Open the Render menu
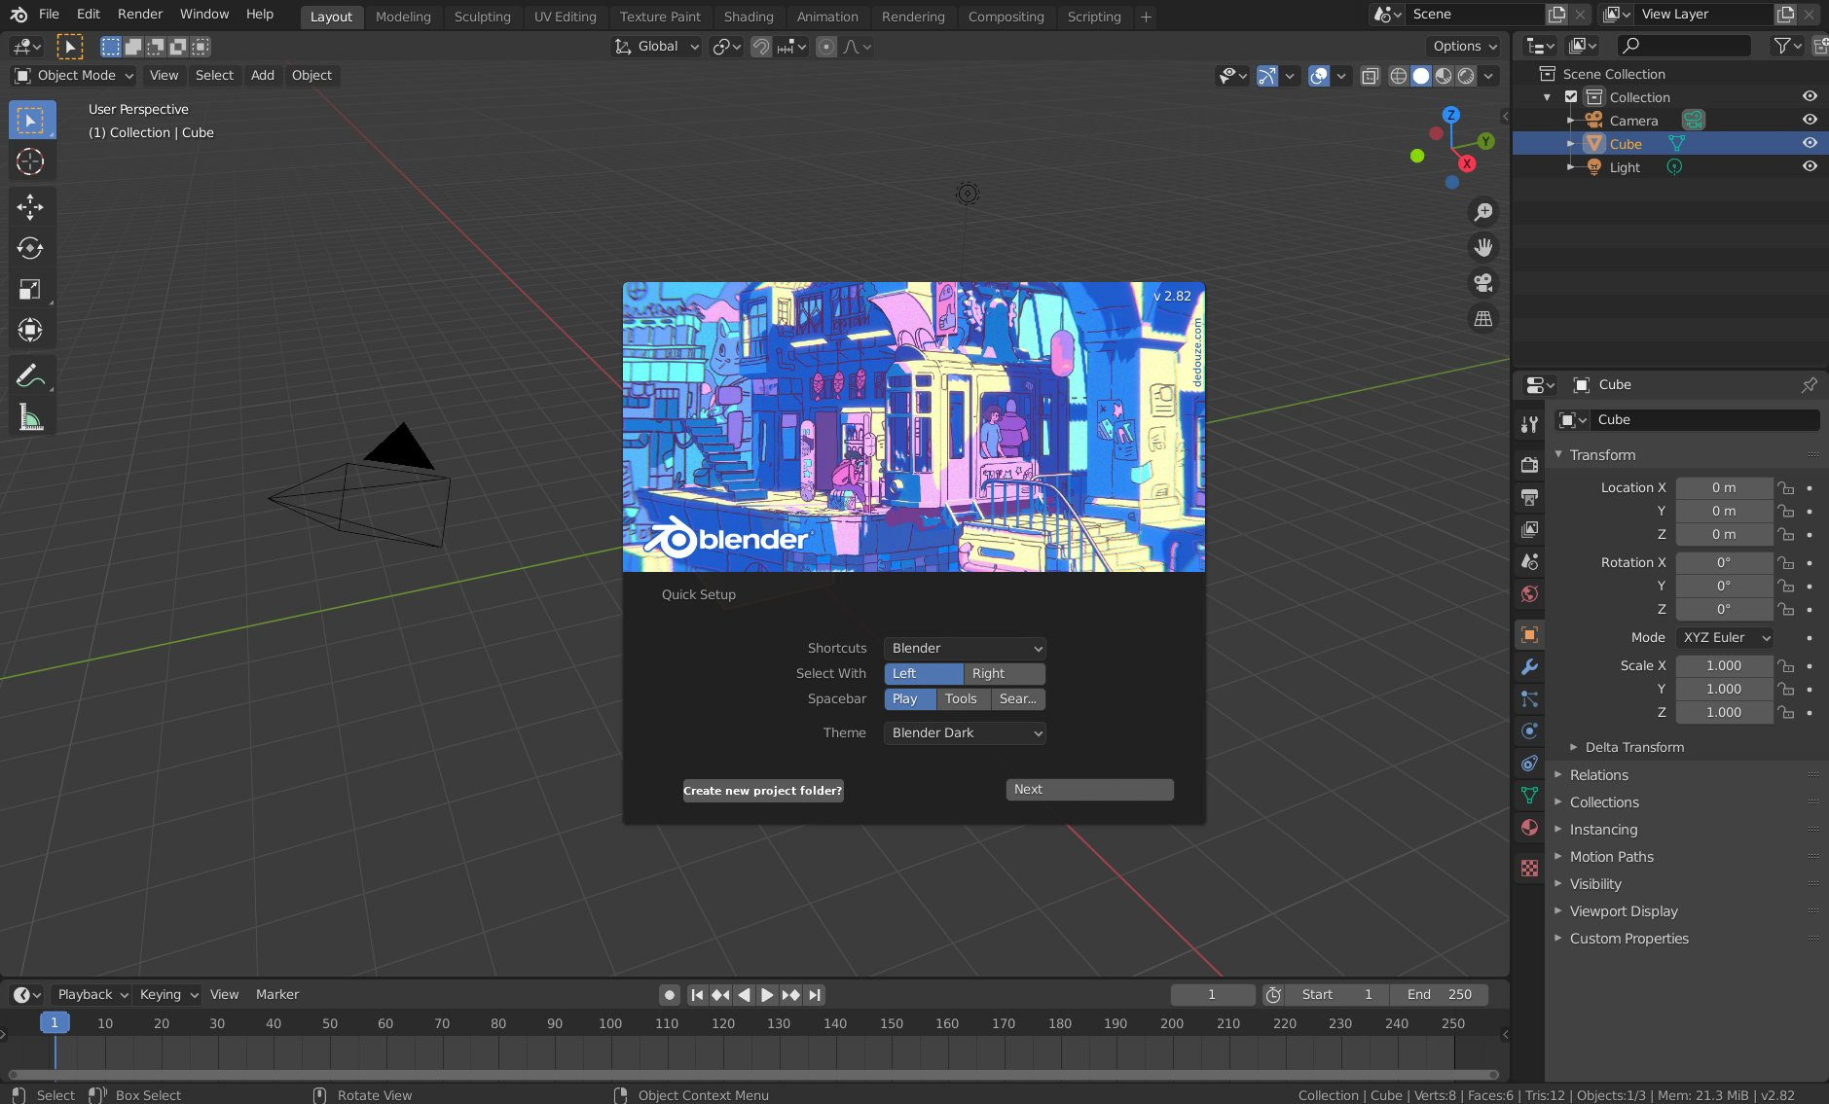 140,14
